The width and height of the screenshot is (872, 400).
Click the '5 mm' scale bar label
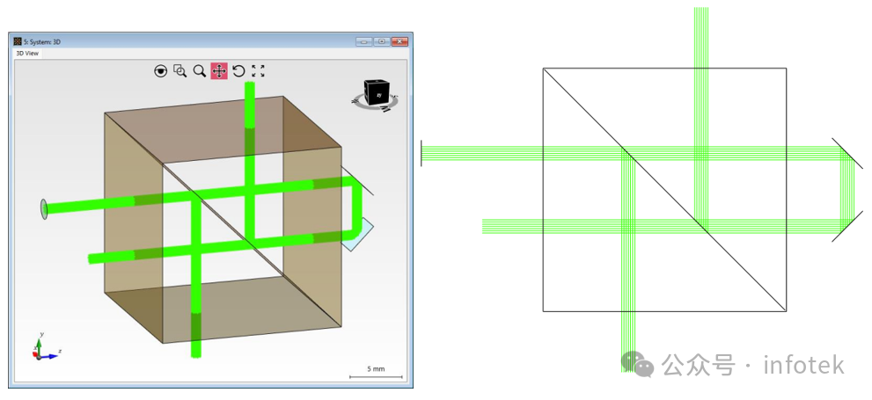[x=376, y=369]
